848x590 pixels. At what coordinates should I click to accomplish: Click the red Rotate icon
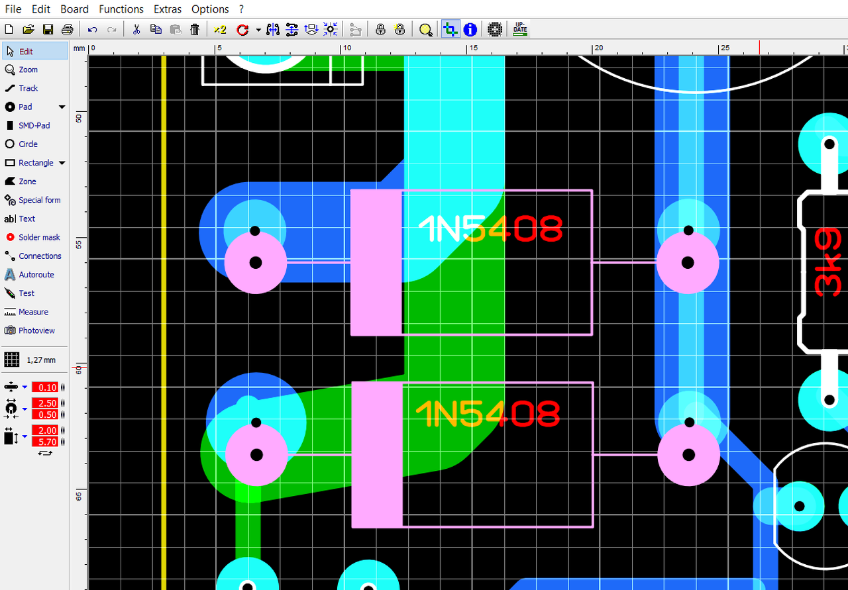coord(242,29)
